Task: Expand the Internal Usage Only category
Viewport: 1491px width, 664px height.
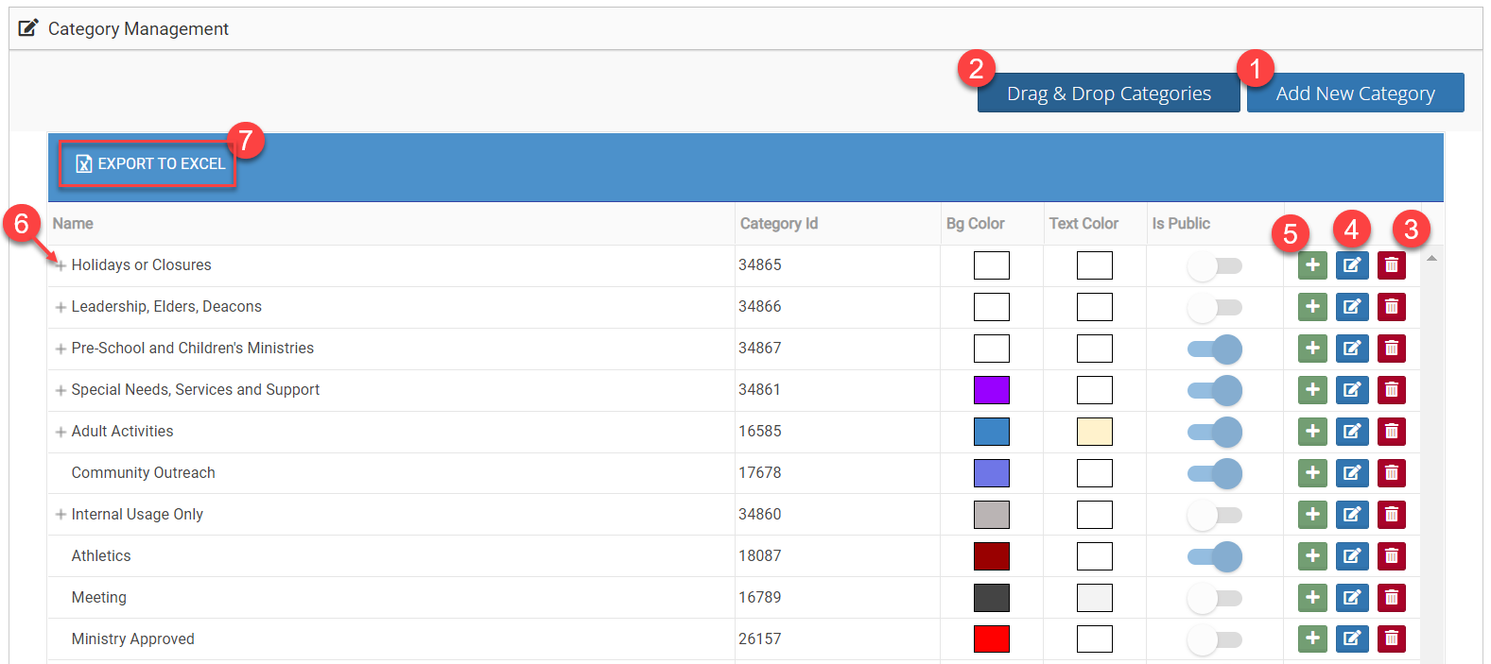Action: coord(61,515)
